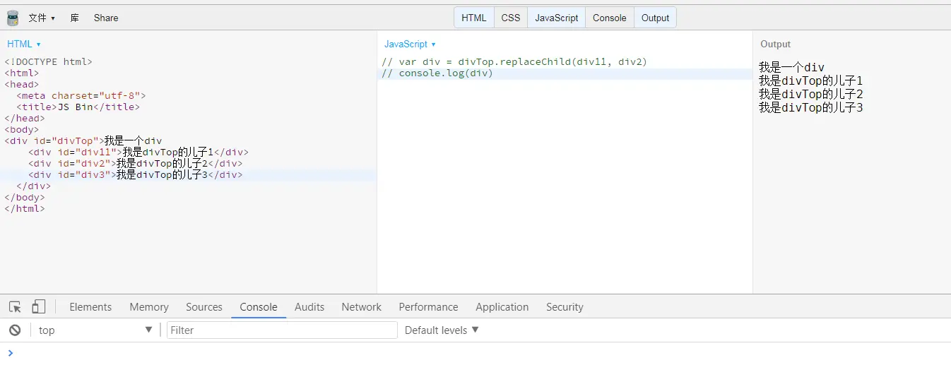Click the Share menu item
The image size is (951, 389).
[106, 18]
